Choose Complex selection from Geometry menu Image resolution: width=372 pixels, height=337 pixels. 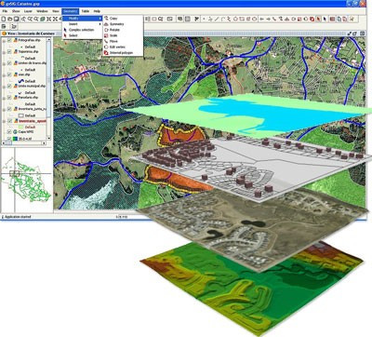tap(81, 30)
